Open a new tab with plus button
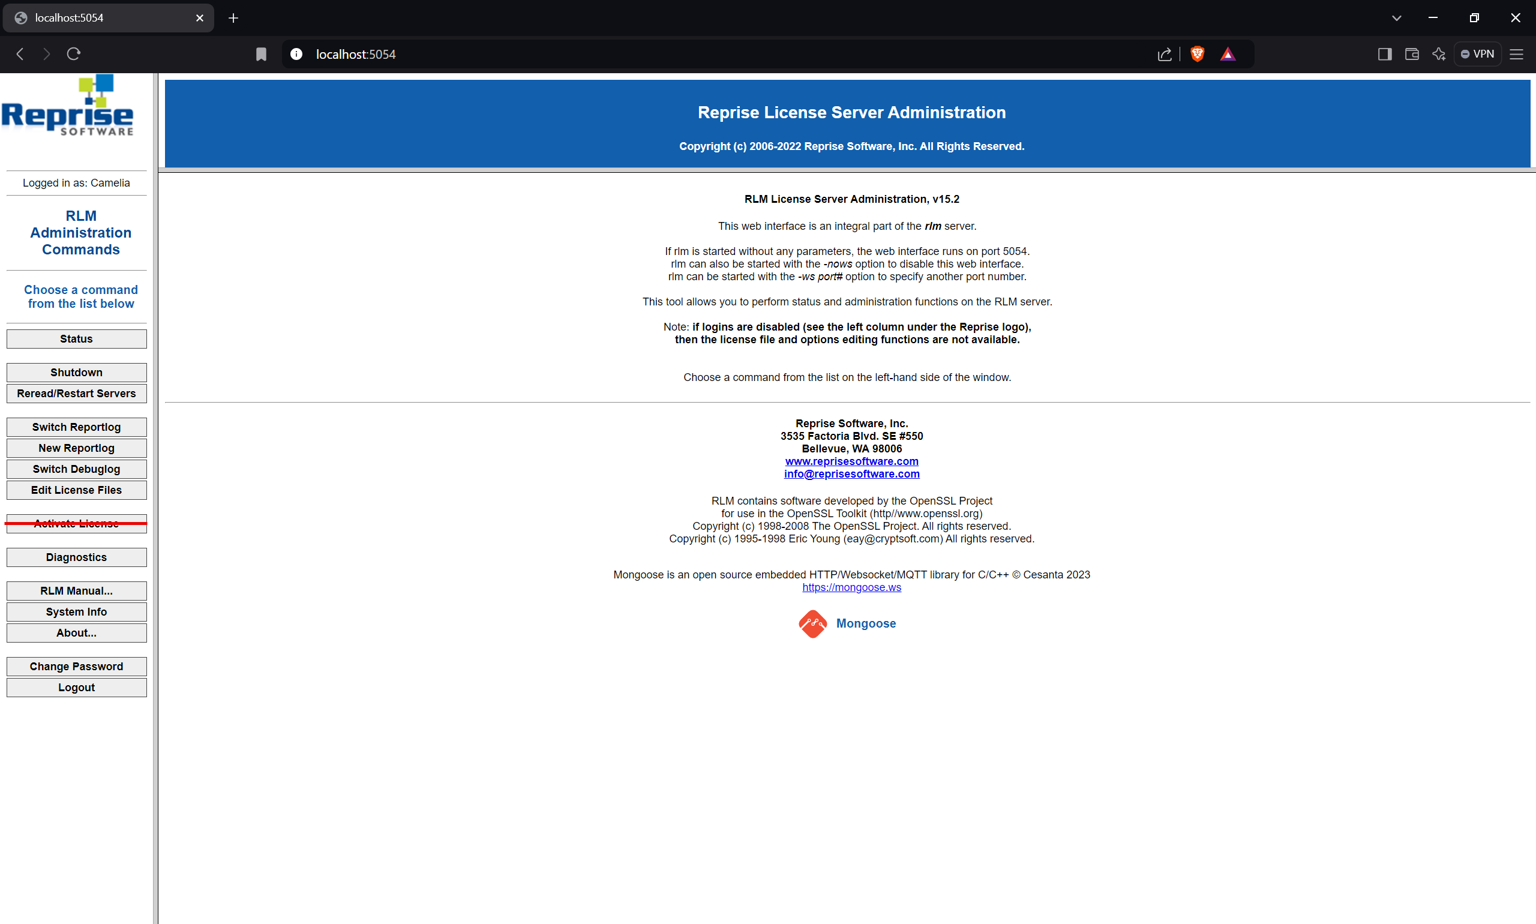 [x=233, y=18]
